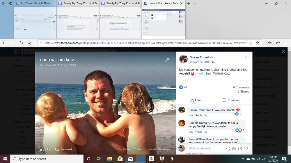Attach a photo using the camera icon
This screenshot has height=163, width=291.
point(234,148)
